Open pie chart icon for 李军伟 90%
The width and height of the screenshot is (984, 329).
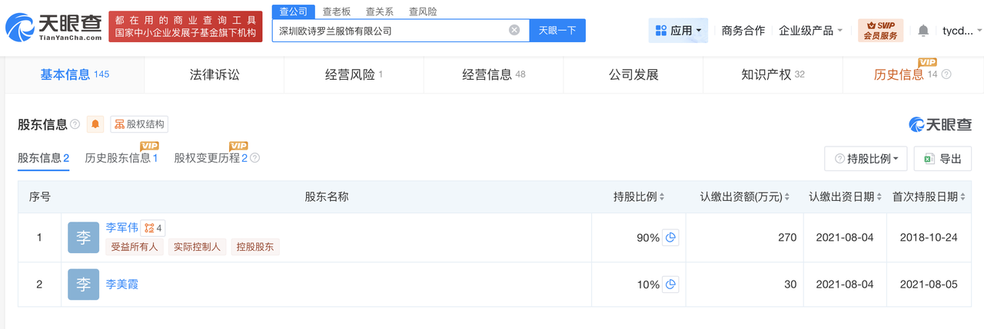click(670, 238)
